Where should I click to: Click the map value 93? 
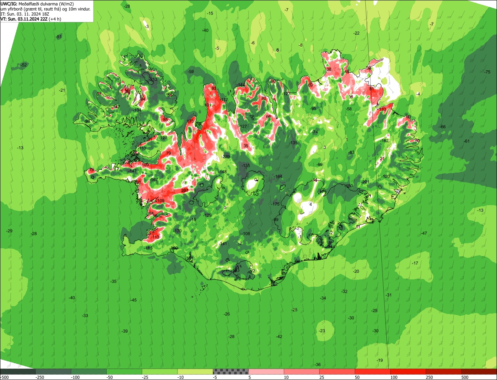(x=214, y=89)
